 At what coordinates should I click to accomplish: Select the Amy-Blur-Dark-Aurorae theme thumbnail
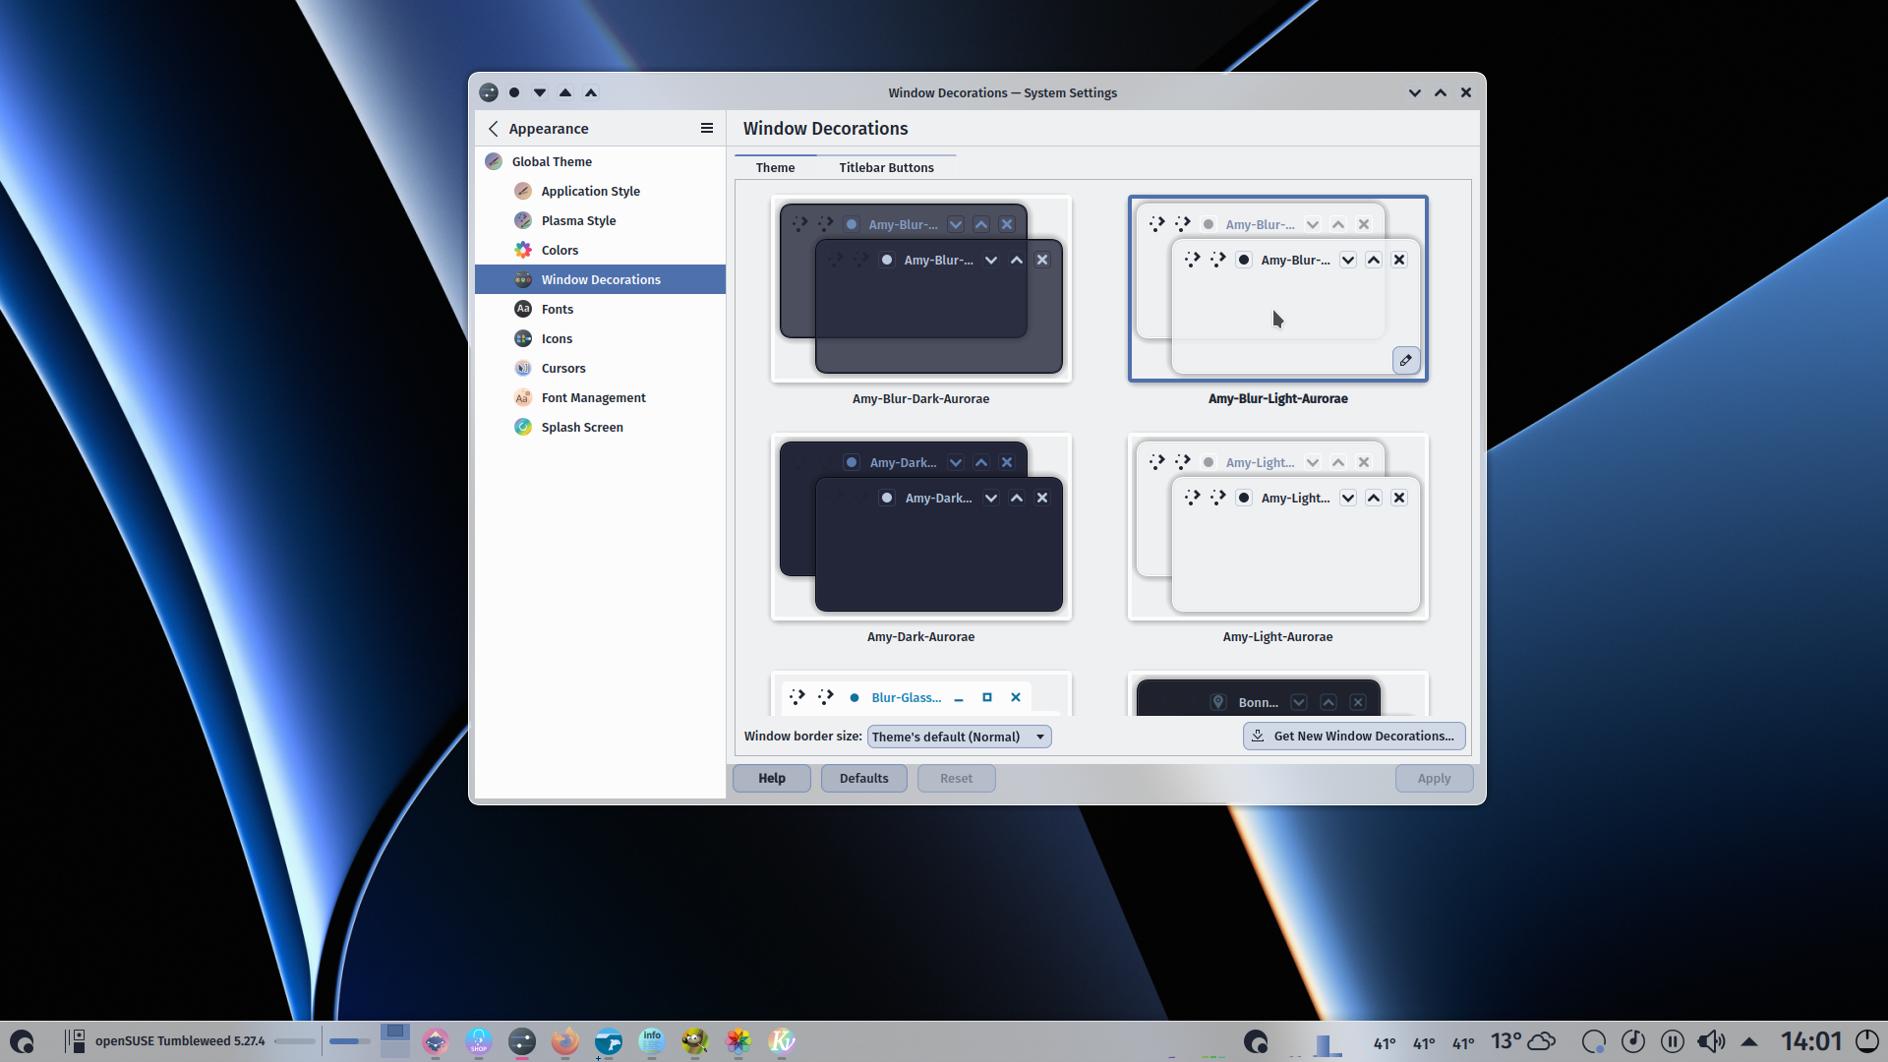pyautogui.click(x=921, y=289)
